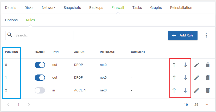Click net0 in the position 2 row
The width and height of the screenshot is (216, 112).
pos(103,90)
